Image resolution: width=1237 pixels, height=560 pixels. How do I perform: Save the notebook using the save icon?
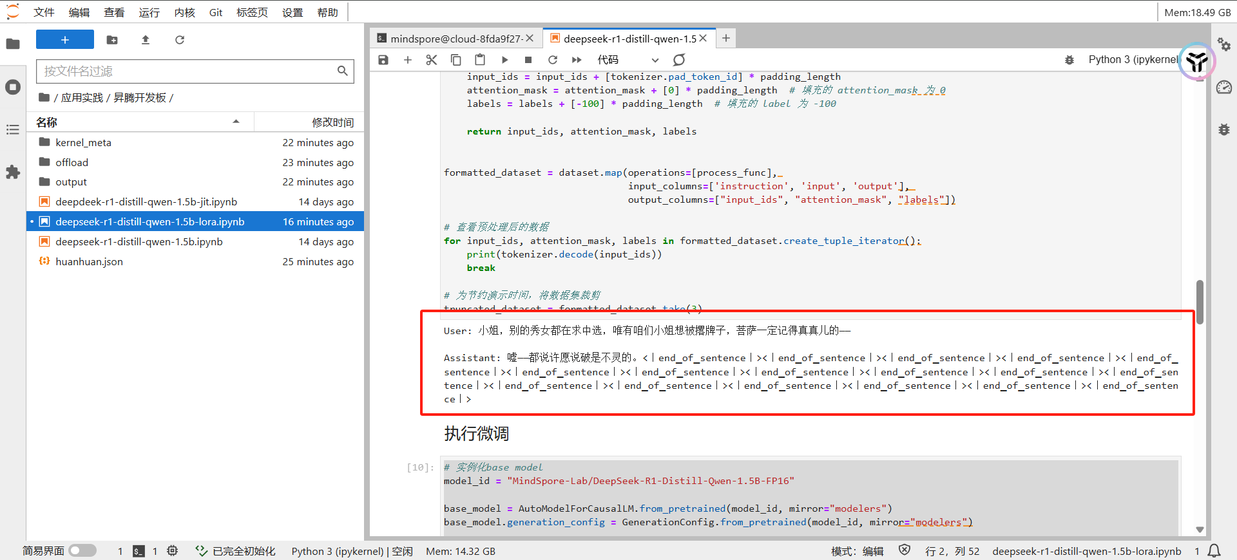pyautogui.click(x=383, y=60)
